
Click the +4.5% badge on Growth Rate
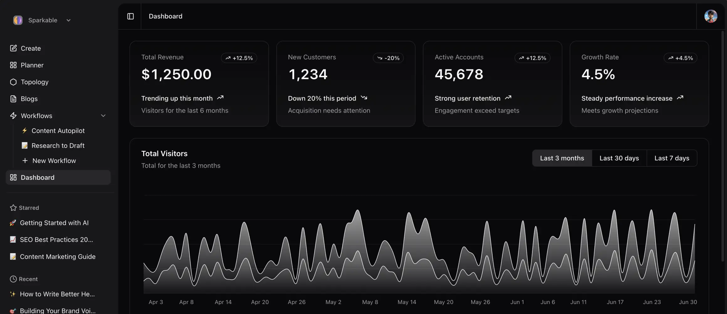click(x=680, y=58)
